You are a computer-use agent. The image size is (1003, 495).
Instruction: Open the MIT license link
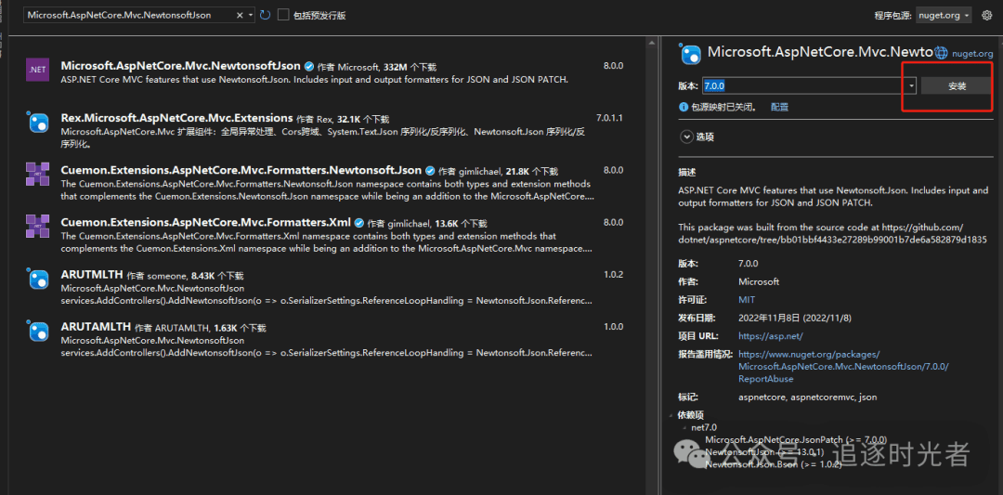click(x=747, y=300)
